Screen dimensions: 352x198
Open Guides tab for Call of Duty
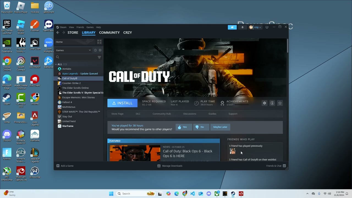(212, 114)
